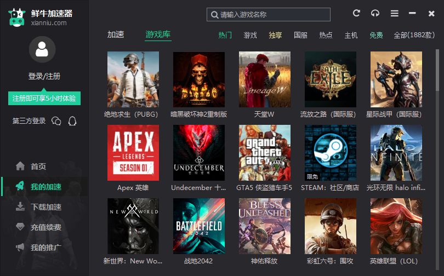444x276 pixels.
Task: Click the game name search field
Action: pos(269,14)
